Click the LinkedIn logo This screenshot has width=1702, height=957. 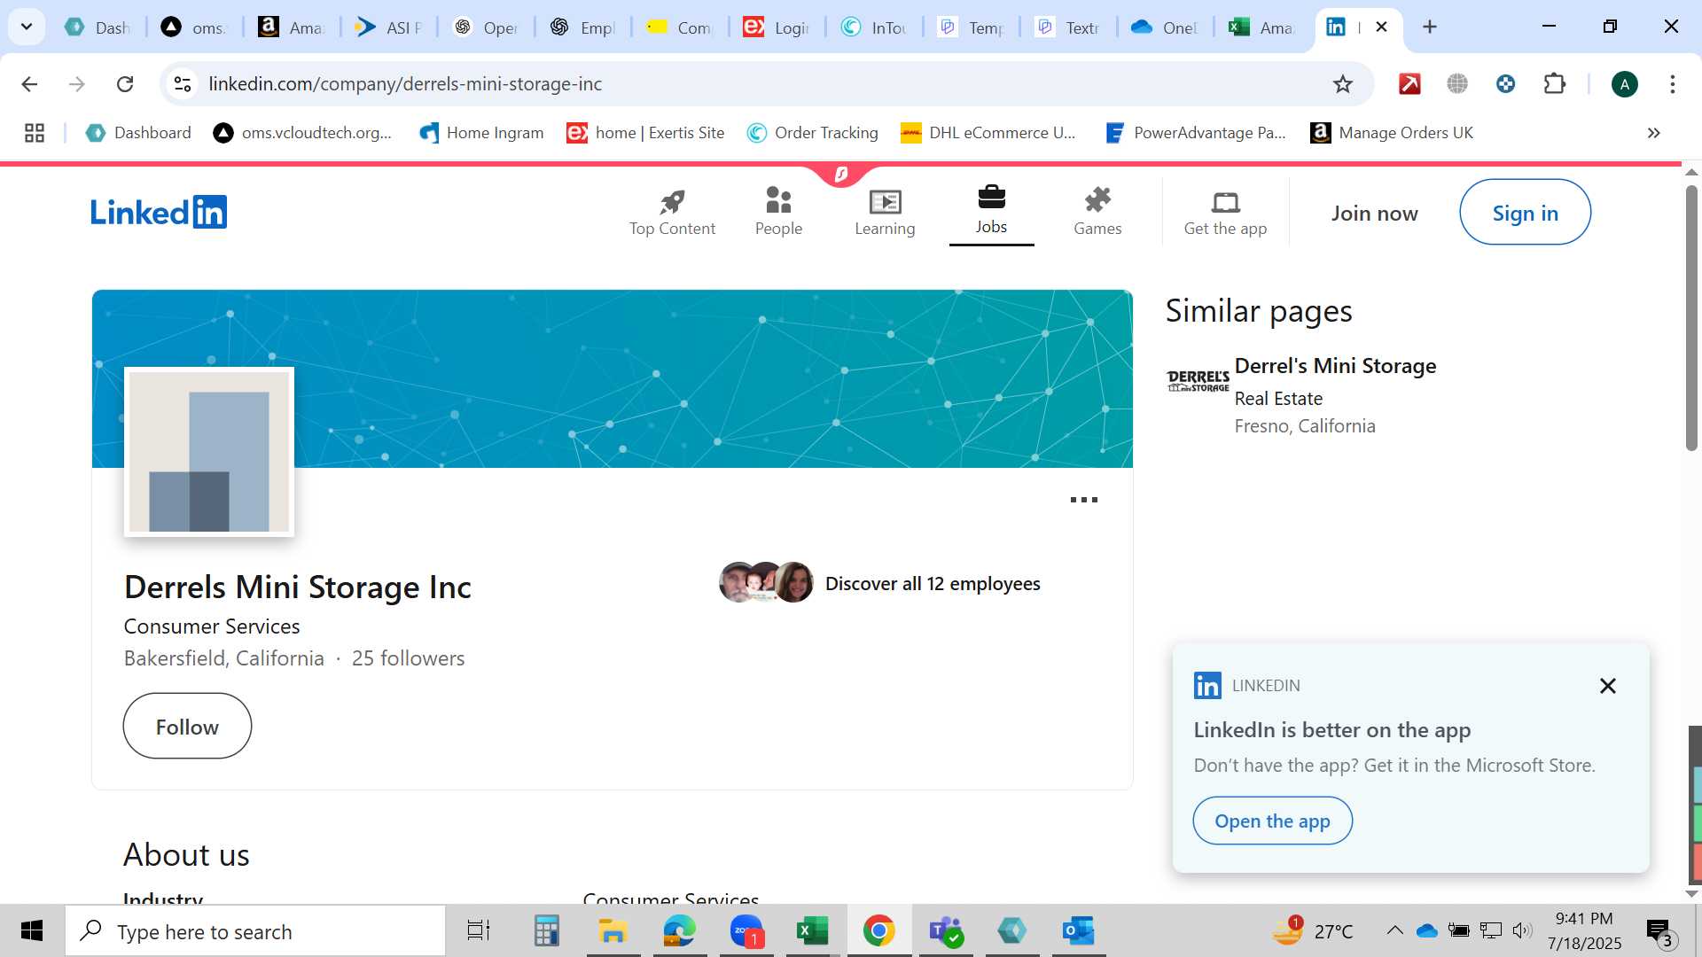tap(159, 213)
